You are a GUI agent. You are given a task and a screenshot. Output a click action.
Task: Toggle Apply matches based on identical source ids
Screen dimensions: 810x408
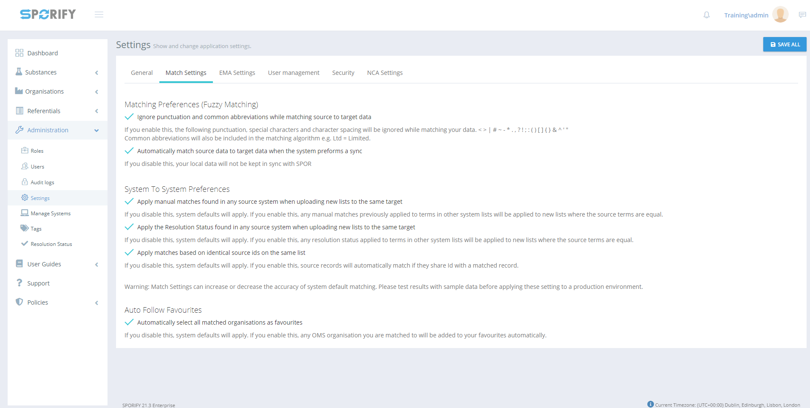click(x=129, y=253)
